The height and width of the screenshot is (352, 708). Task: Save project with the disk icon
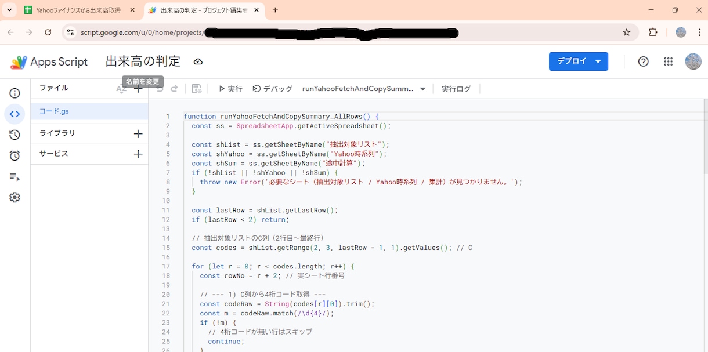197,89
